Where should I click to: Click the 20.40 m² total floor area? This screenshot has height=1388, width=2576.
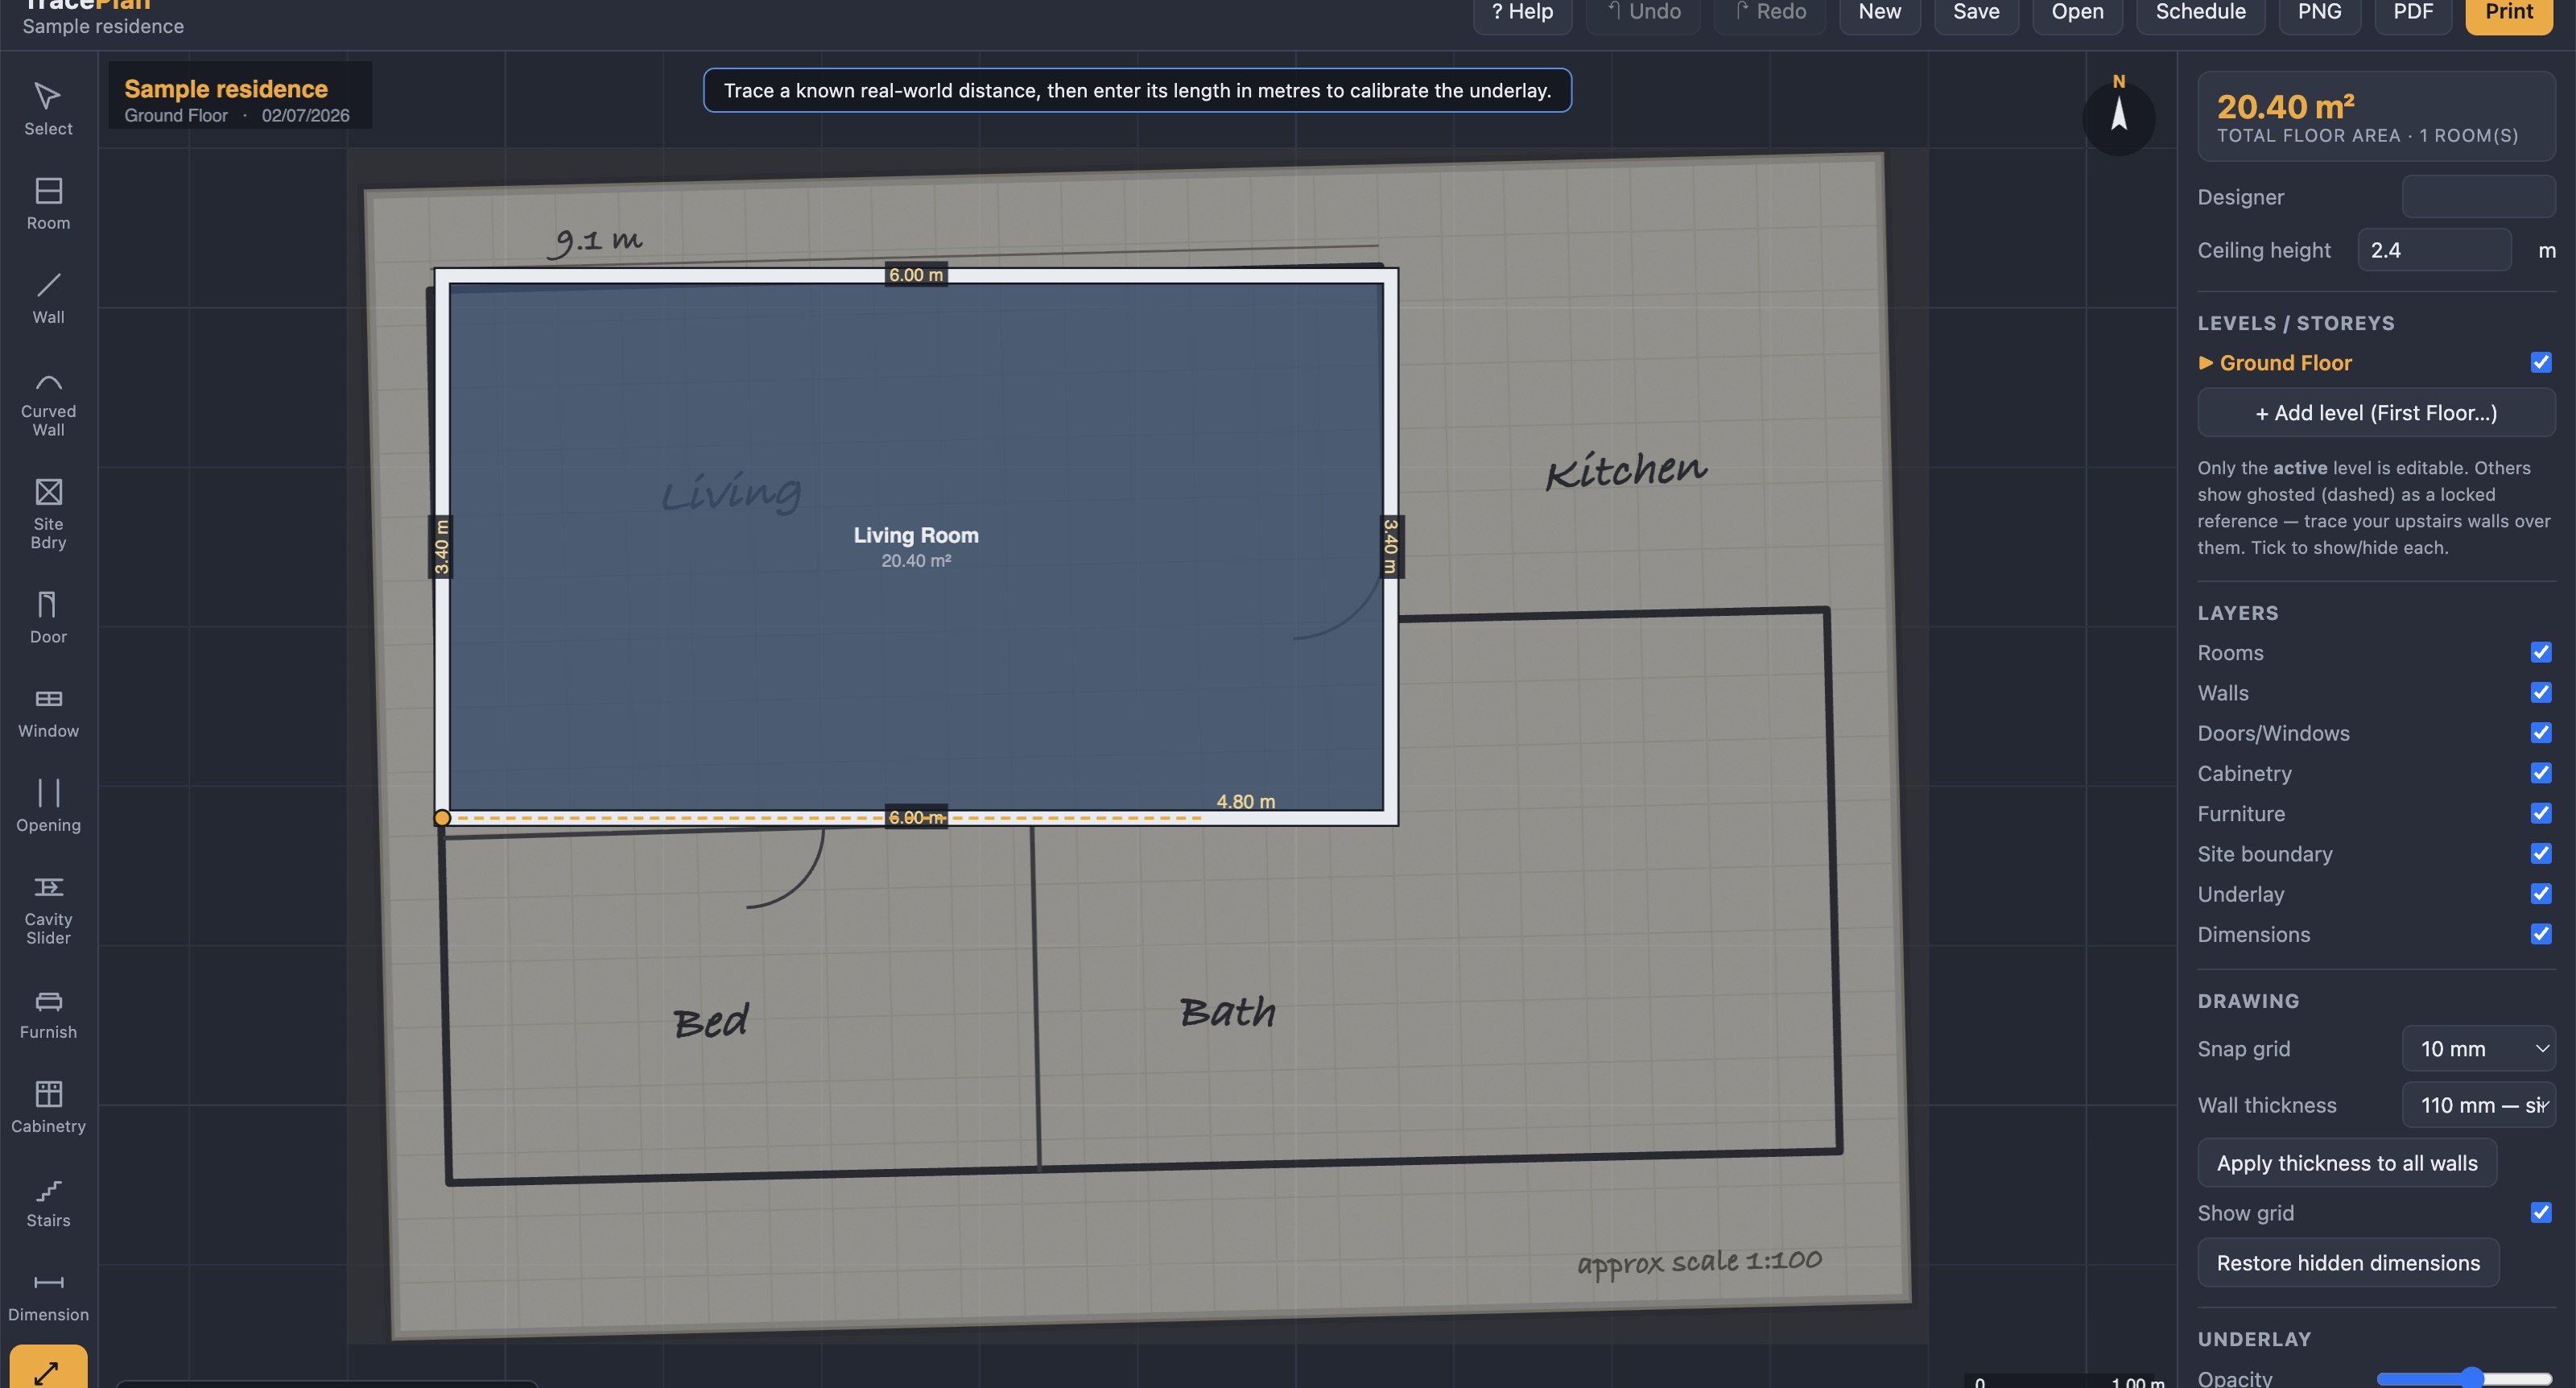click(2285, 106)
